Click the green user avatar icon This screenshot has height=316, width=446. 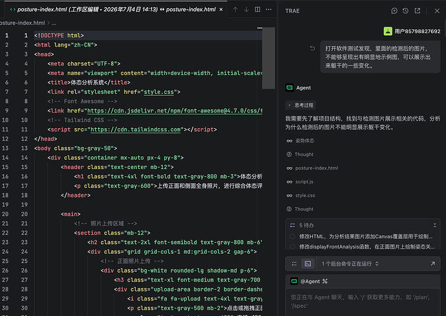click(388, 31)
